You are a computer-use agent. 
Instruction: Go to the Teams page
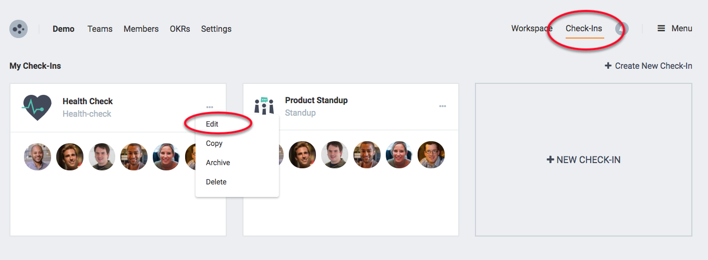point(100,29)
